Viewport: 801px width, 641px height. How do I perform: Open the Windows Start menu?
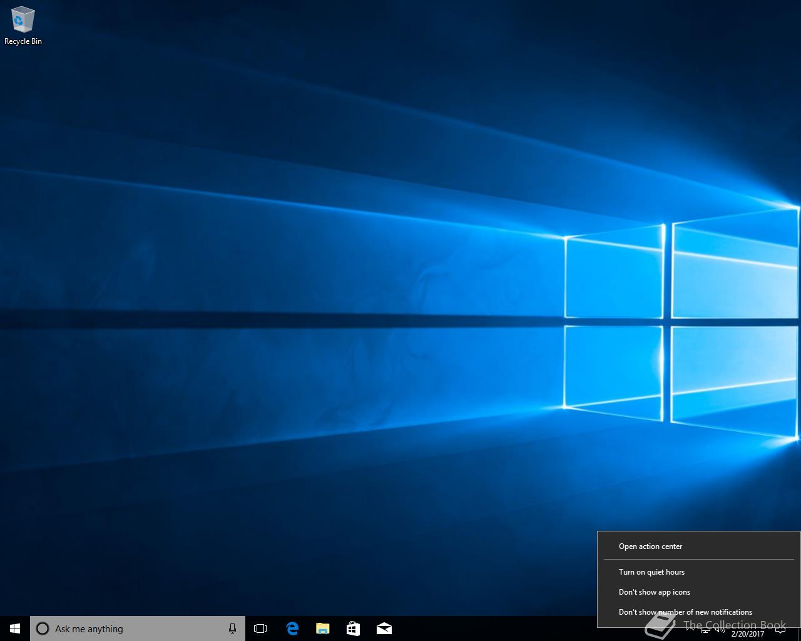click(x=15, y=628)
